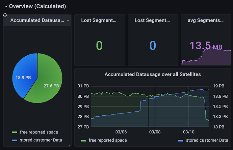Viewport: 233px width, 150px height.
Task: Click resize handle at pie panel corner
Action: click(70, 145)
